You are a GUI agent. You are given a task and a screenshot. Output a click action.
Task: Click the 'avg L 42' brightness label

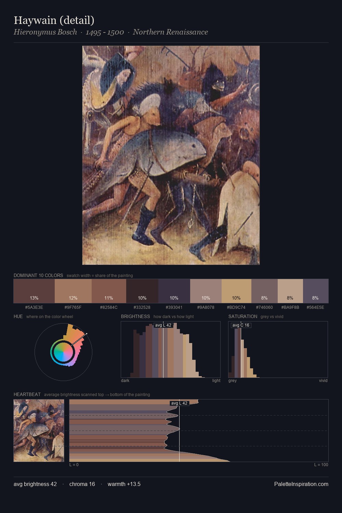click(163, 325)
